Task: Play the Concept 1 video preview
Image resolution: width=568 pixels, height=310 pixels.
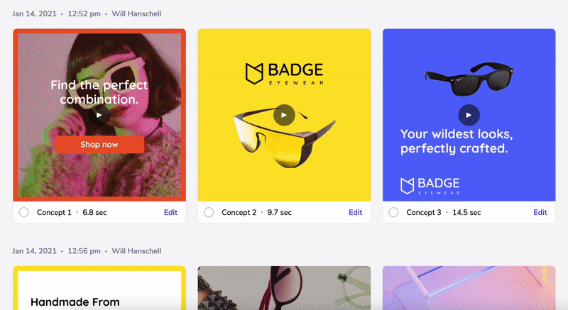Action: pyautogui.click(x=99, y=114)
